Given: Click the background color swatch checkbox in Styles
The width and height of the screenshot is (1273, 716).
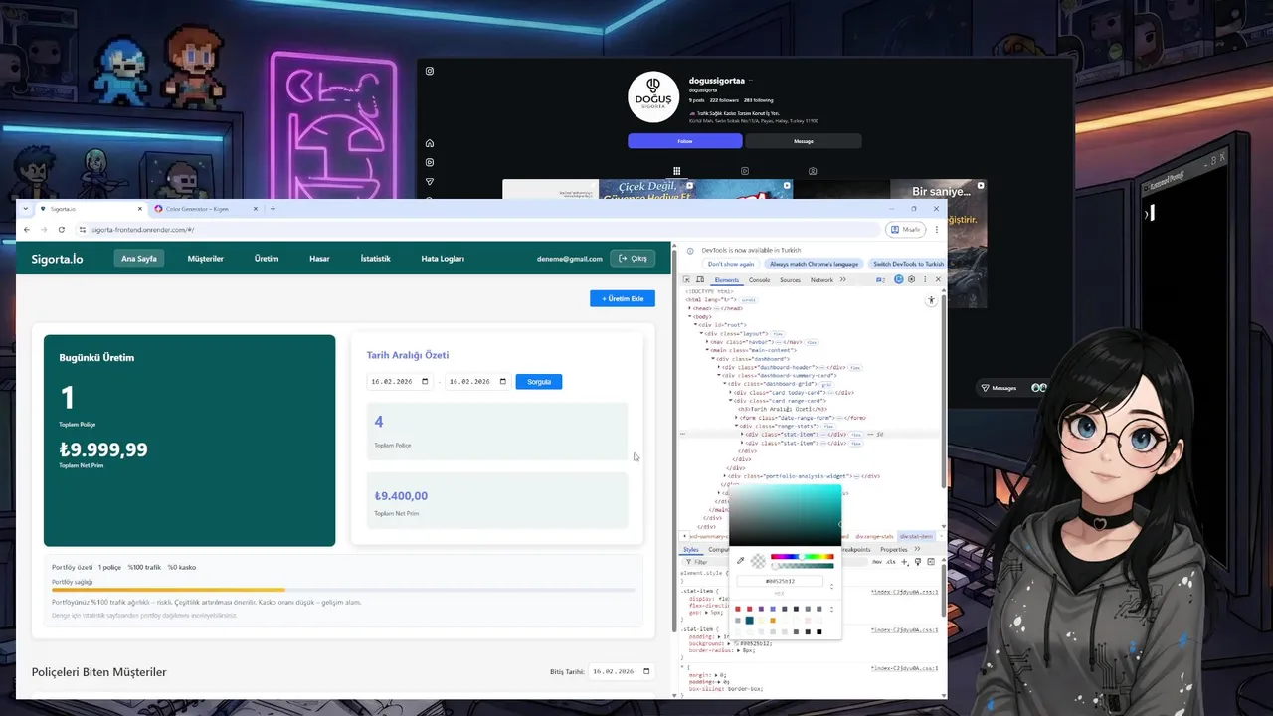Looking at the screenshot, I should point(736,643).
